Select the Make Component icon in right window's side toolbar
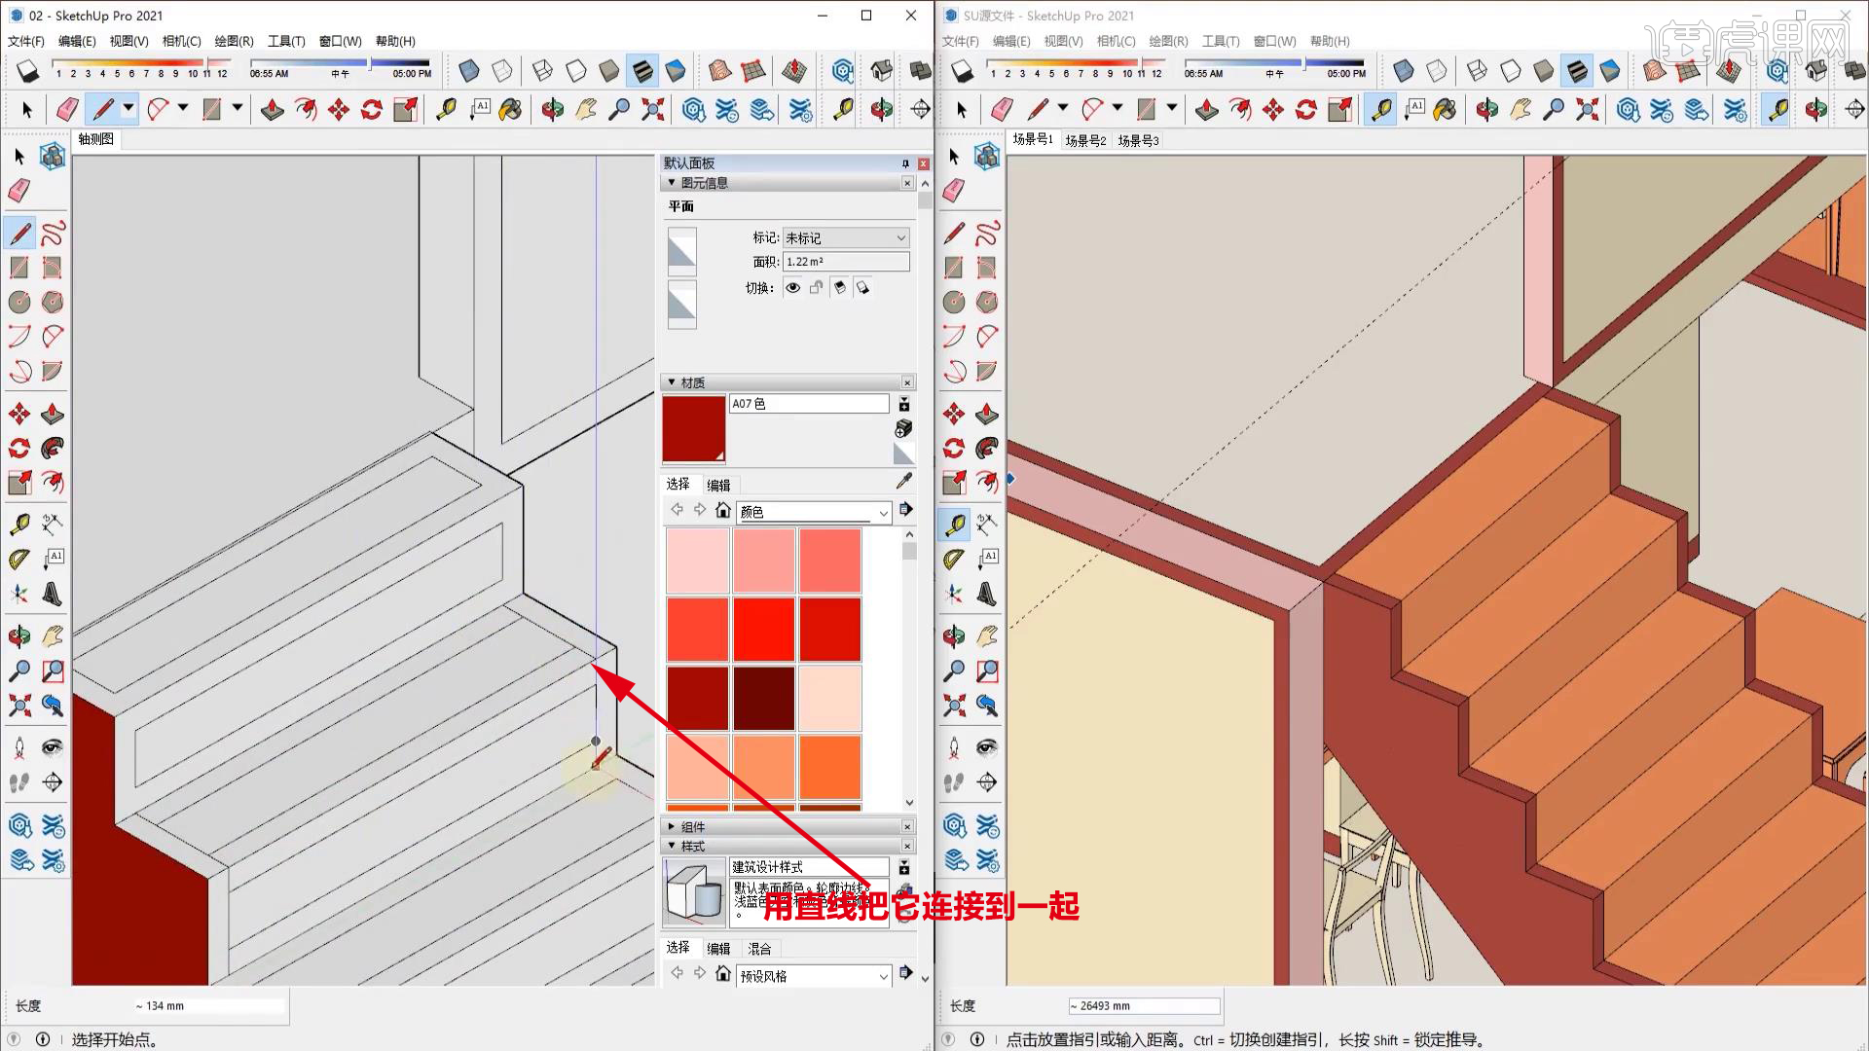Viewport: 1869px width, 1051px height. click(x=987, y=156)
